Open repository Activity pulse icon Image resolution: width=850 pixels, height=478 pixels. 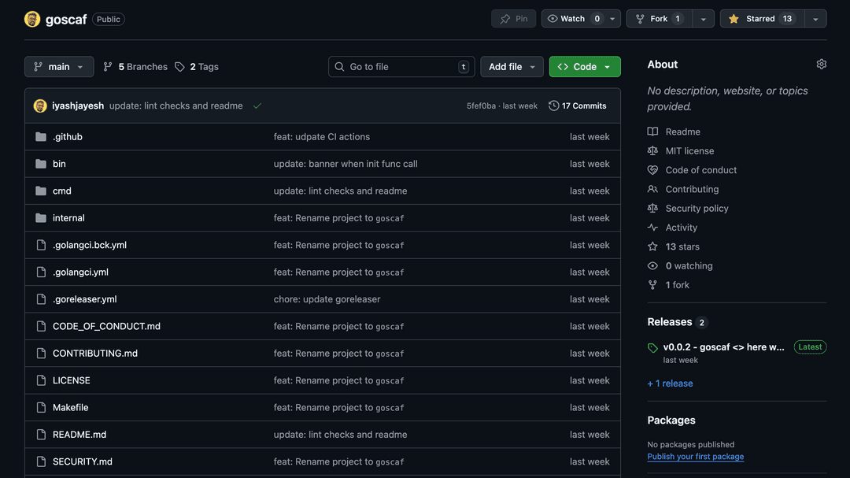[652, 227]
